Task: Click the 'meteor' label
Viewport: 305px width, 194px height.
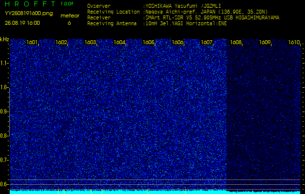Action: tap(70, 16)
